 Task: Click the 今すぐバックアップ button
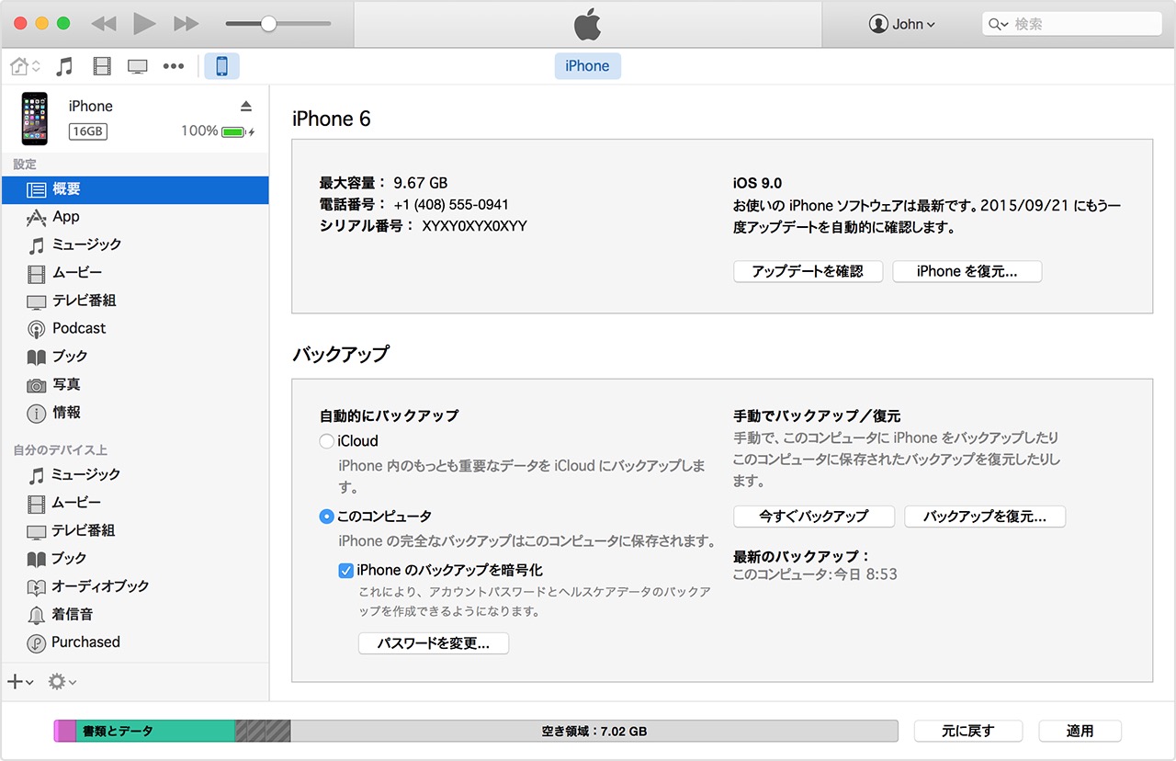(813, 517)
